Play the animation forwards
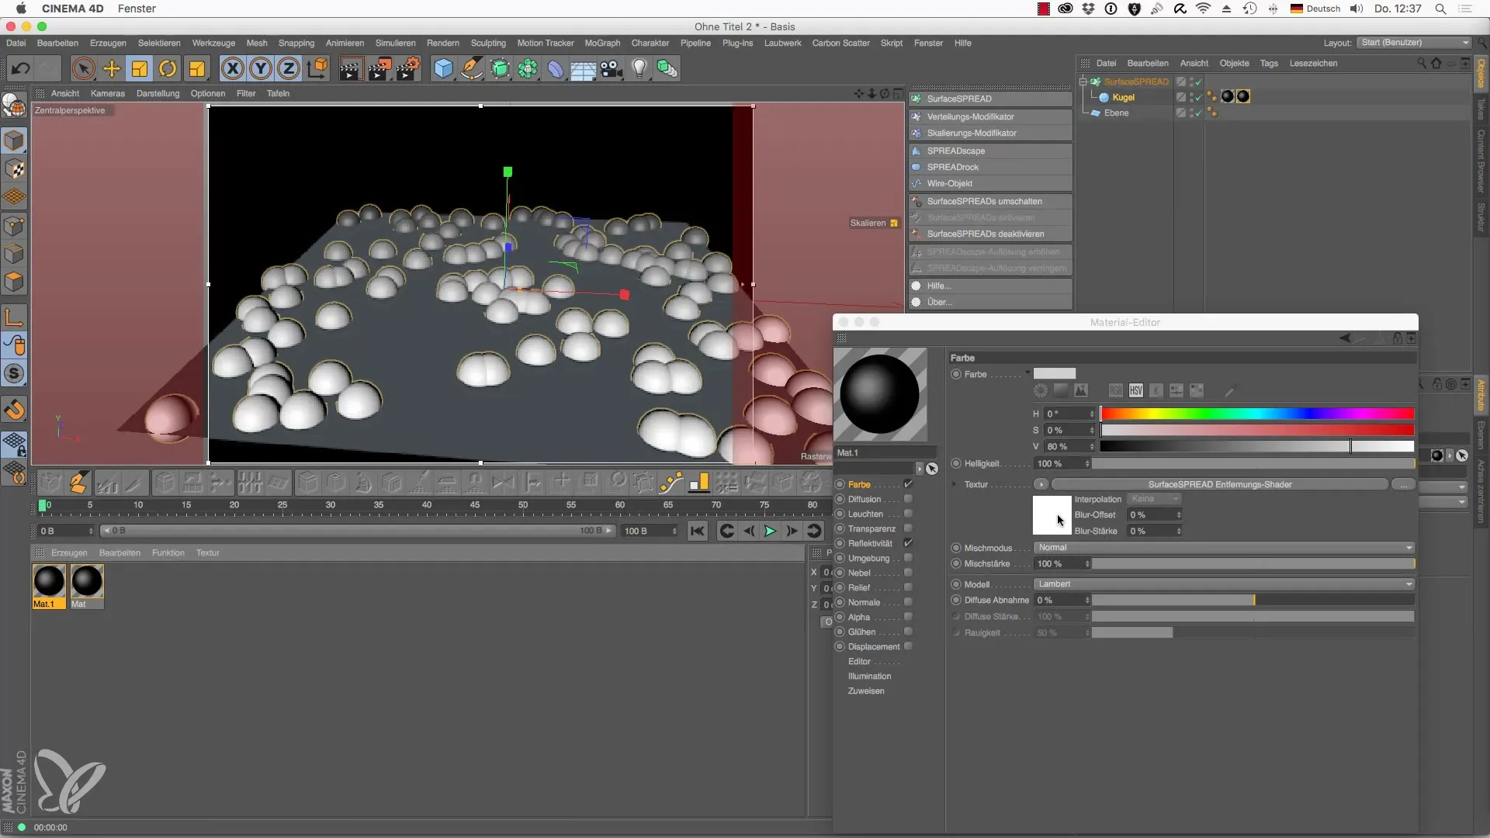 coord(770,531)
